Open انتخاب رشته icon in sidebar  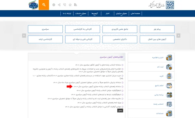[x=169, y=104]
